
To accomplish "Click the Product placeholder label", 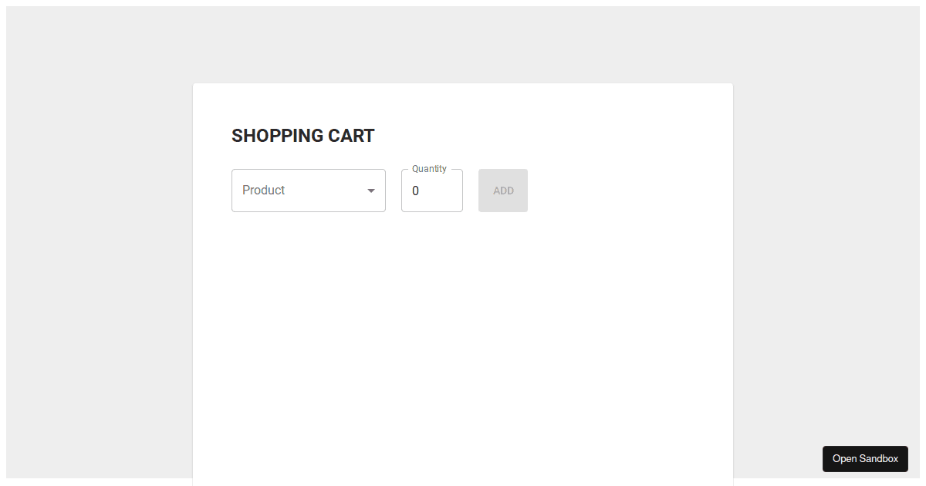I will [263, 190].
